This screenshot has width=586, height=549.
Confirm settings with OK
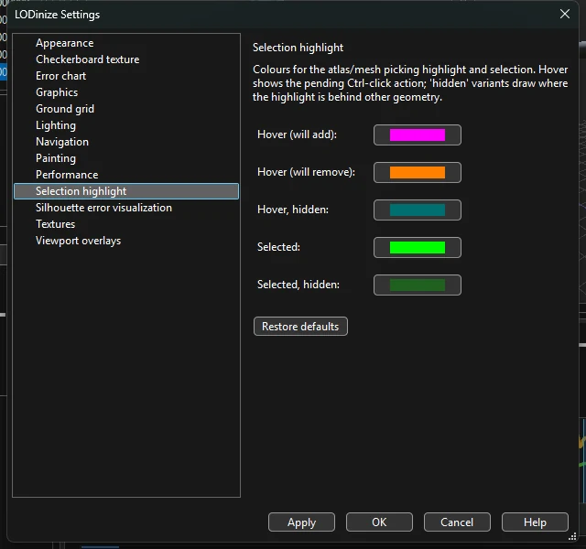click(x=379, y=522)
